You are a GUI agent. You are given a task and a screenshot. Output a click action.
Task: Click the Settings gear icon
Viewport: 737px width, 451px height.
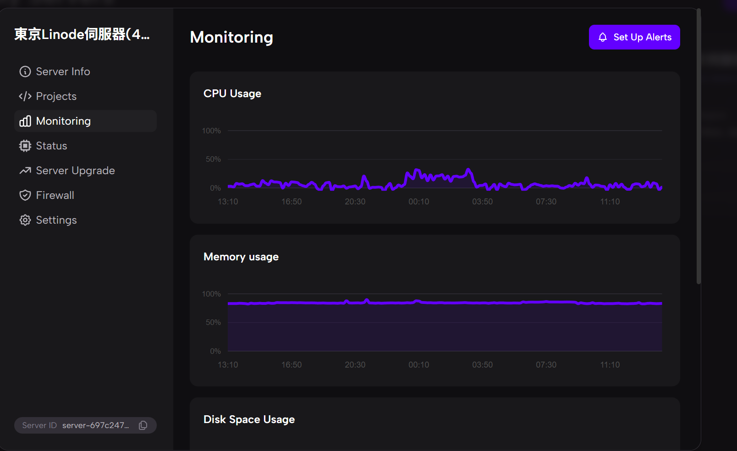pos(25,220)
